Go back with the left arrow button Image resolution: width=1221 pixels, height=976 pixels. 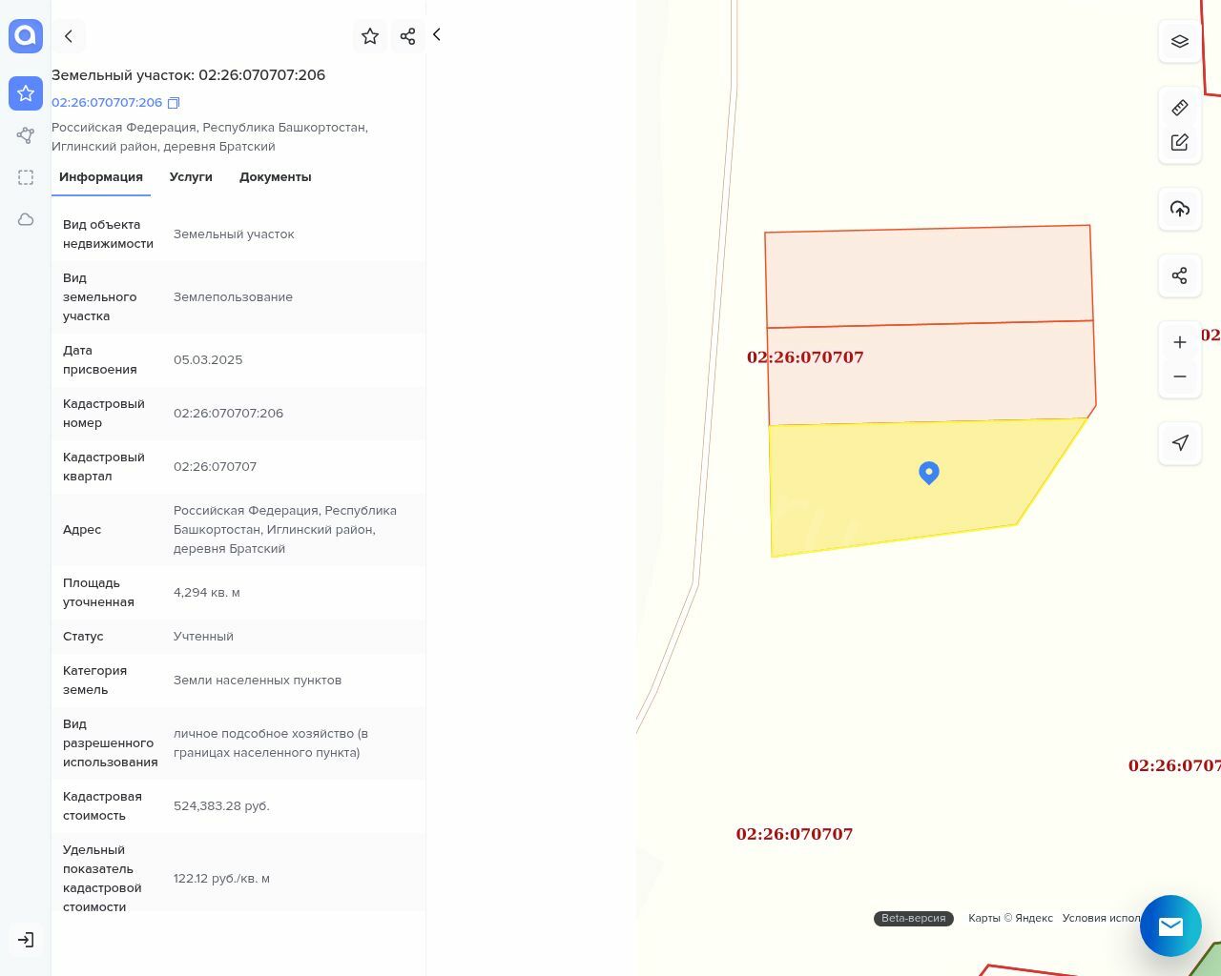click(69, 36)
